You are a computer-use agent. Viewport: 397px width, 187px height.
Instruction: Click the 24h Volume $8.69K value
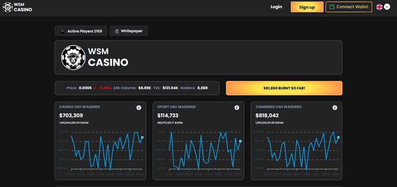point(145,88)
